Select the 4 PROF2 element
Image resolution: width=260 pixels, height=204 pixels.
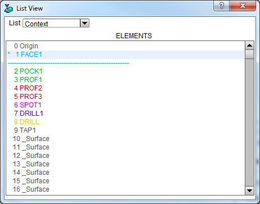pos(125,88)
